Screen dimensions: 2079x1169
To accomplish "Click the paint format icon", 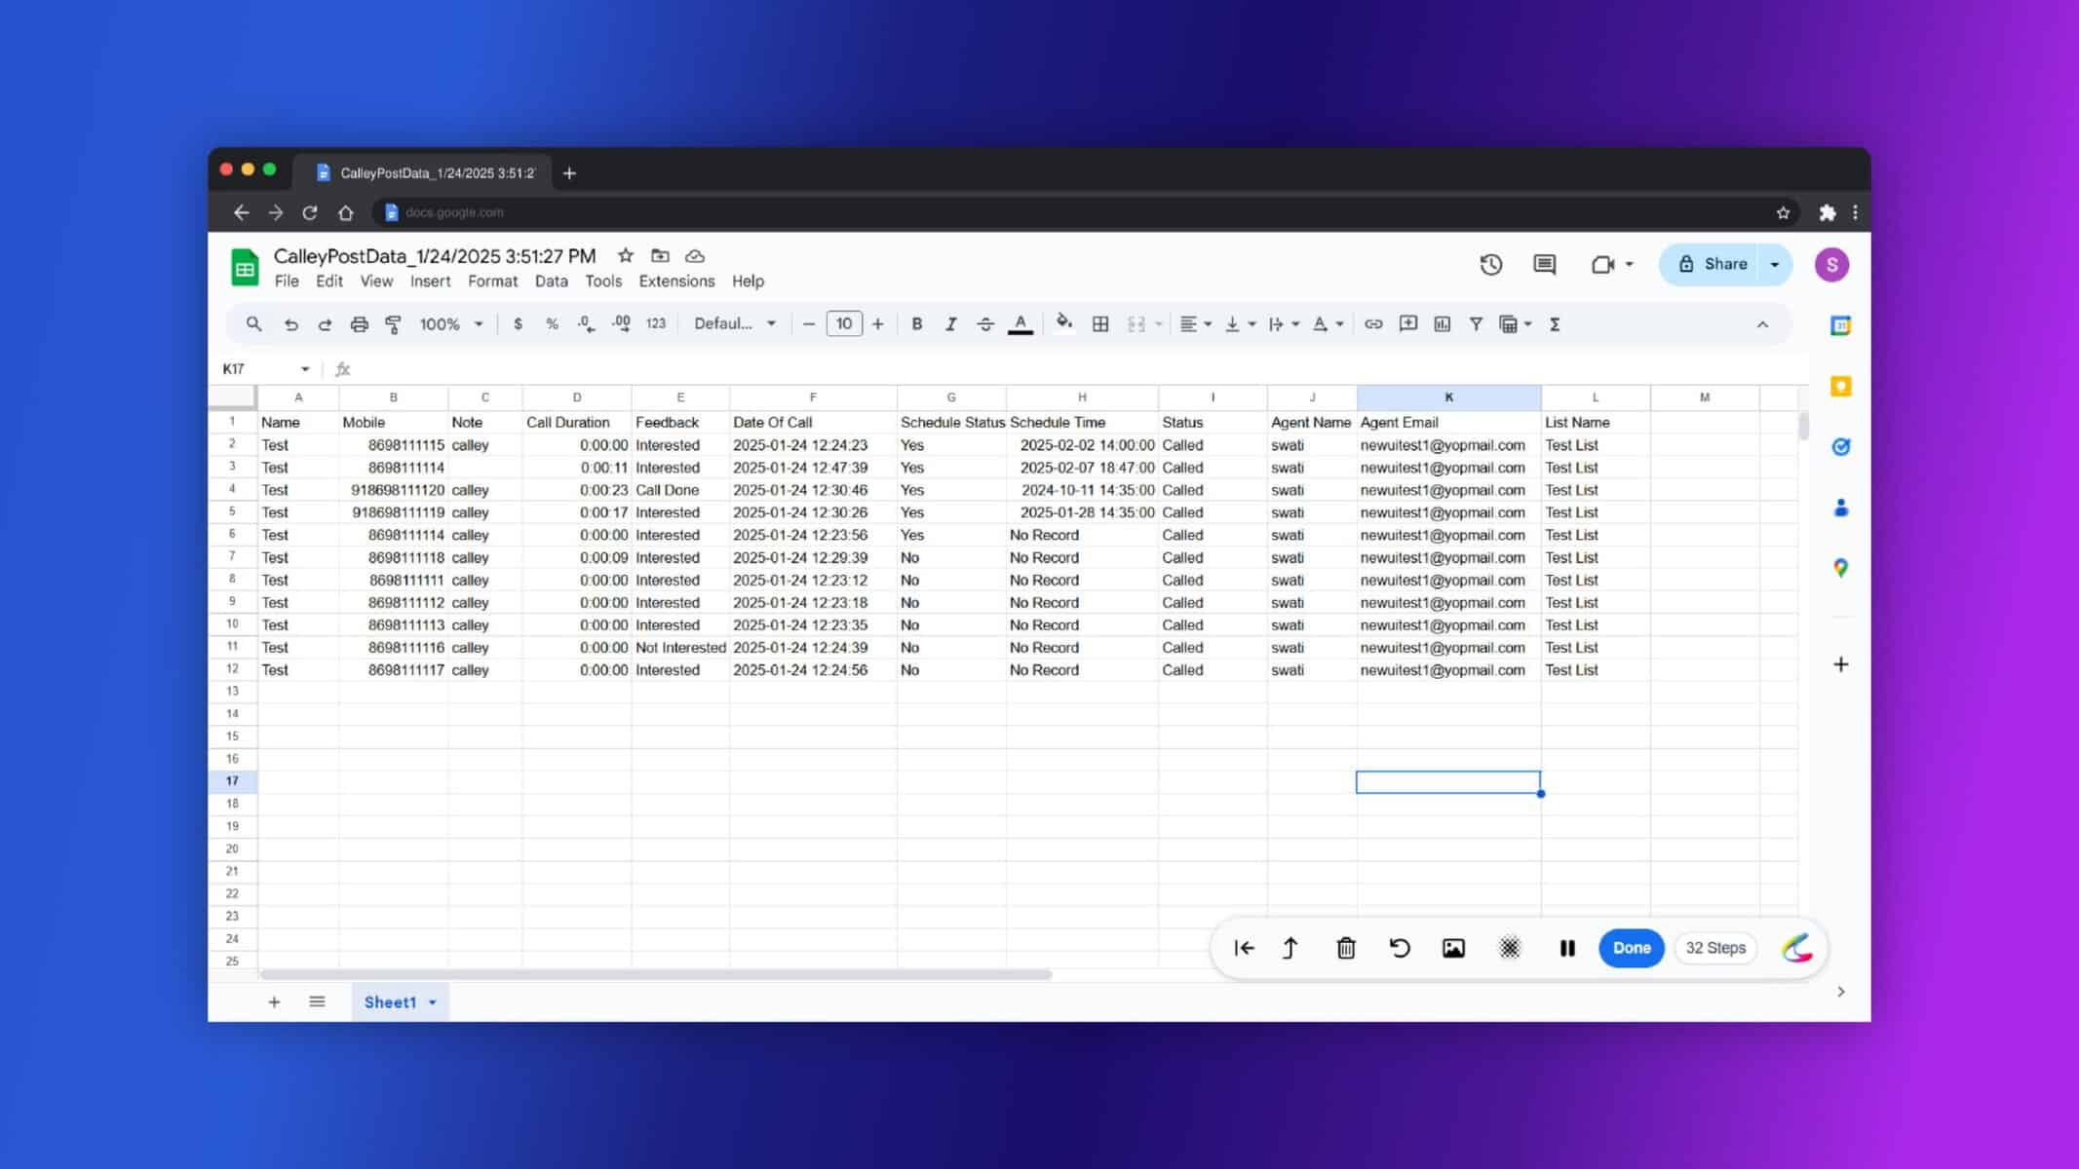I will click(393, 324).
